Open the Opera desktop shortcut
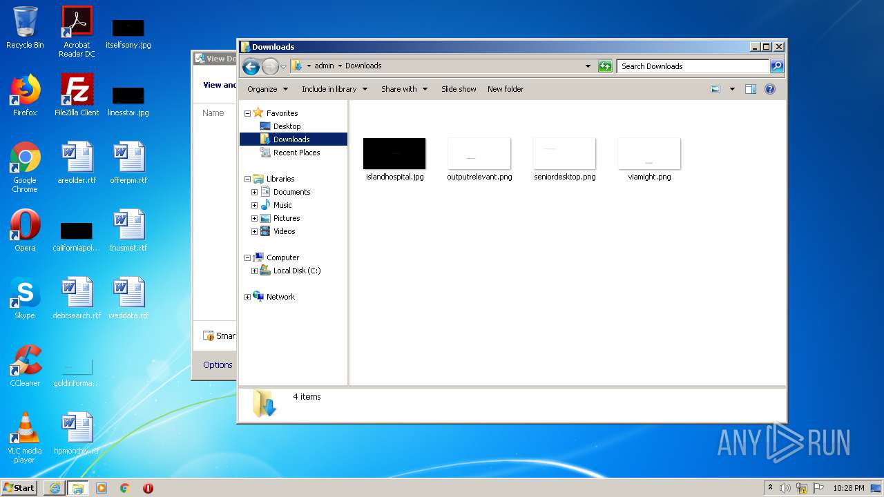Viewport: 884px width, 497px height. [x=25, y=231]
